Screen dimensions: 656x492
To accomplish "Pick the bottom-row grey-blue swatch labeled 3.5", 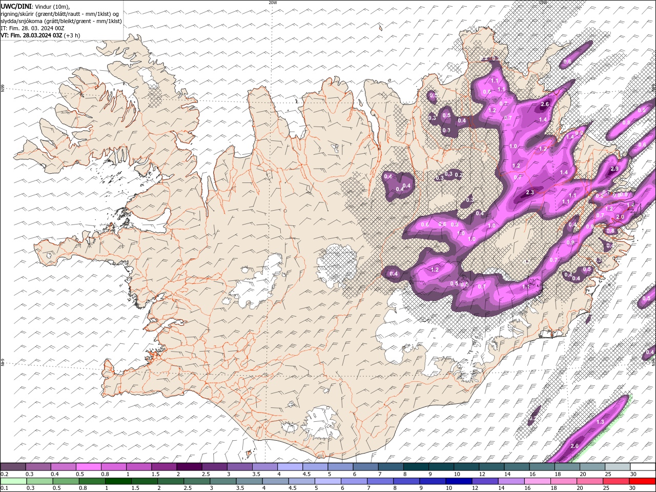I will (x=250, y=481).
